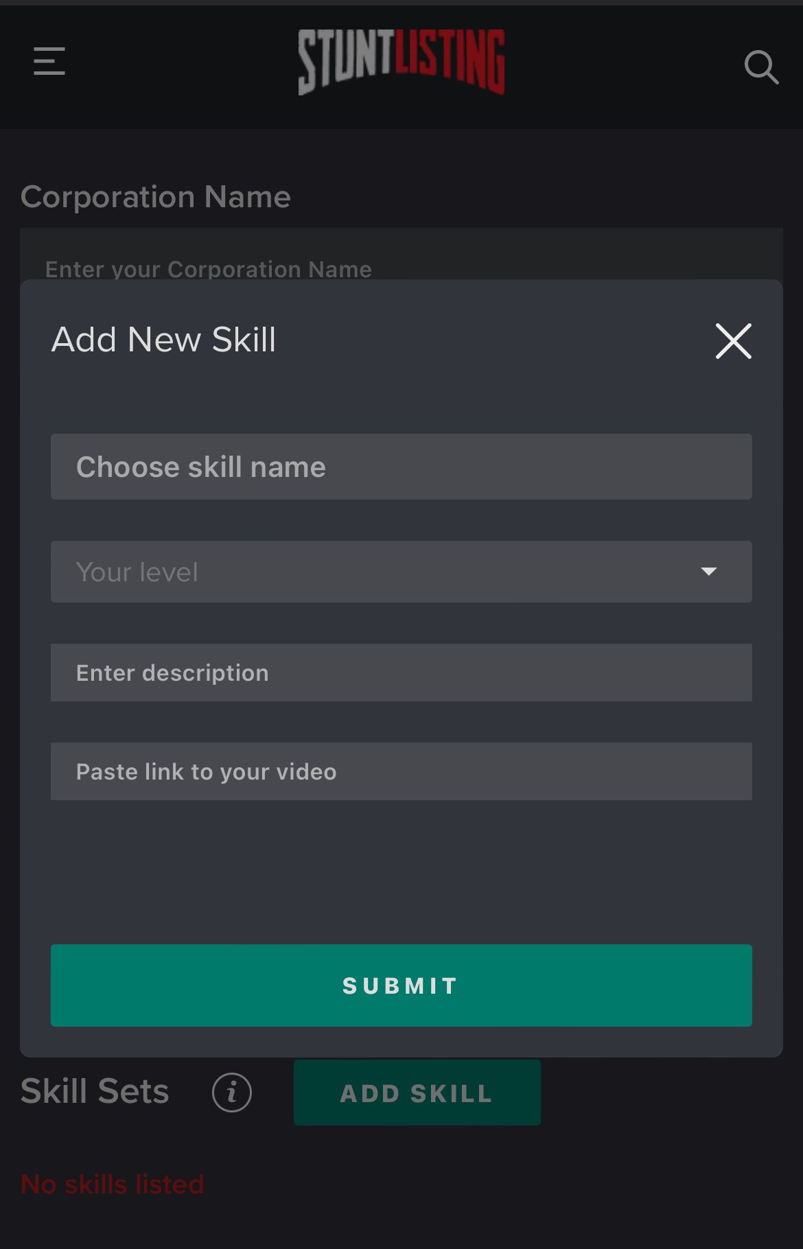Click the ADD SKILL button
Image resolution: width=803 pixels, height=1249 pixels.
pos(417,1093)
